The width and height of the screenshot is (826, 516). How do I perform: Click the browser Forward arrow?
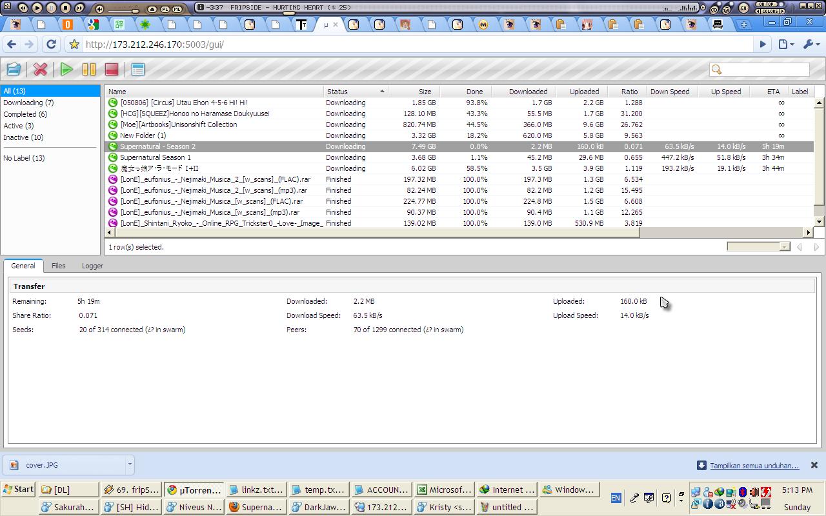pyautogui.click(x=29, y=45)
